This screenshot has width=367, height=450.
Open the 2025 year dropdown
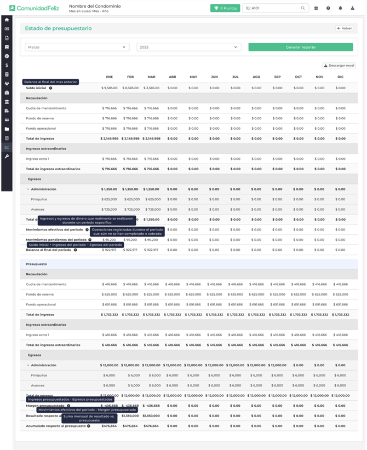point(188,47)
